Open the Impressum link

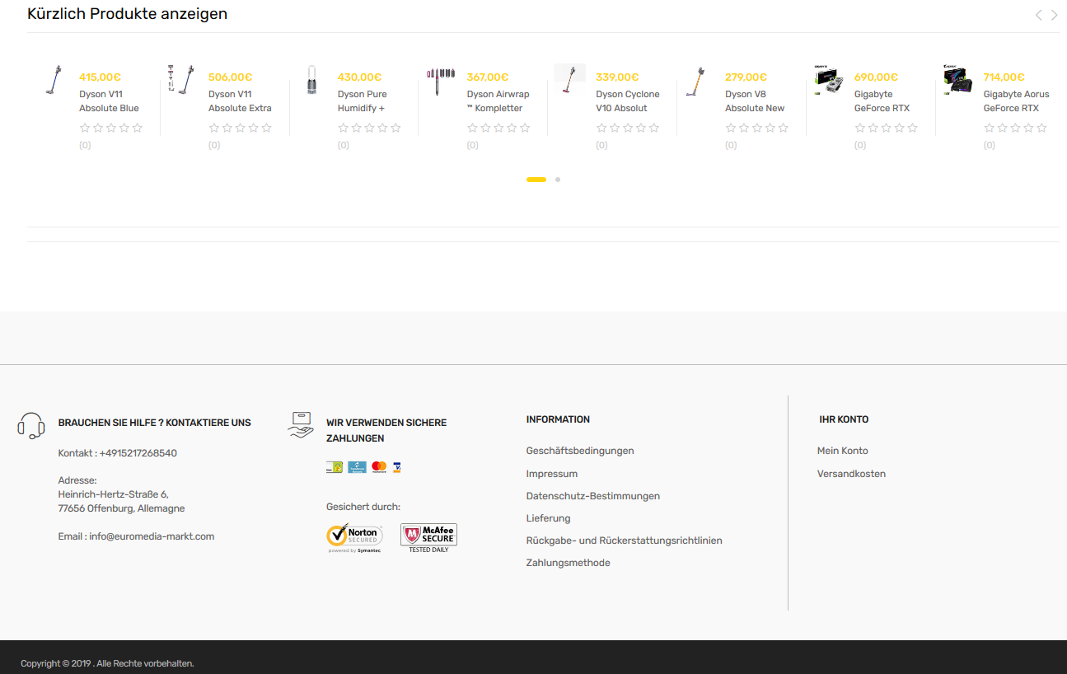[x=552, y=474]
